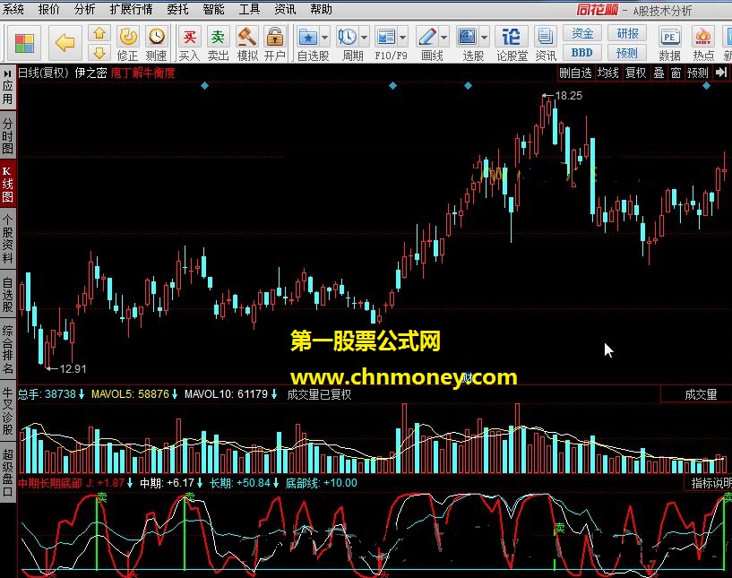Image resolution: width=732 pixels, height=578 pixels.
Task: Open the 资讯 news document icon
Action: (x=545, y=37)
